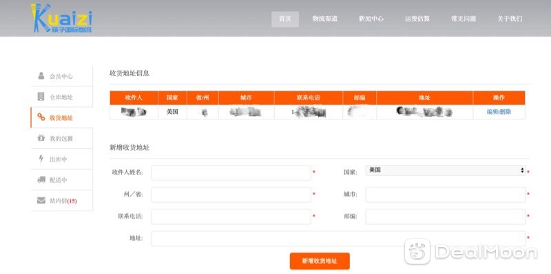
Task: Click the 联系电话 column header
Action: [x=309, y=98]
